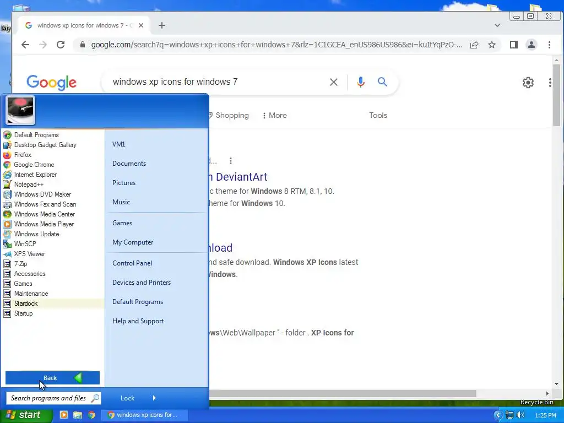Open Games in the right pane
This screenshot has height=423, width=564.
[x=122, y=223]
